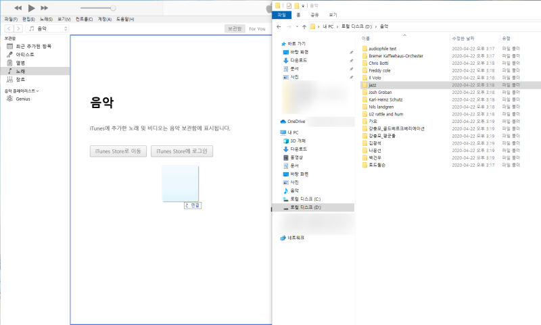Skip to the next track in iTunes
Screen dimensions: 541x325
pyautogui.click(x=44, y=8)
